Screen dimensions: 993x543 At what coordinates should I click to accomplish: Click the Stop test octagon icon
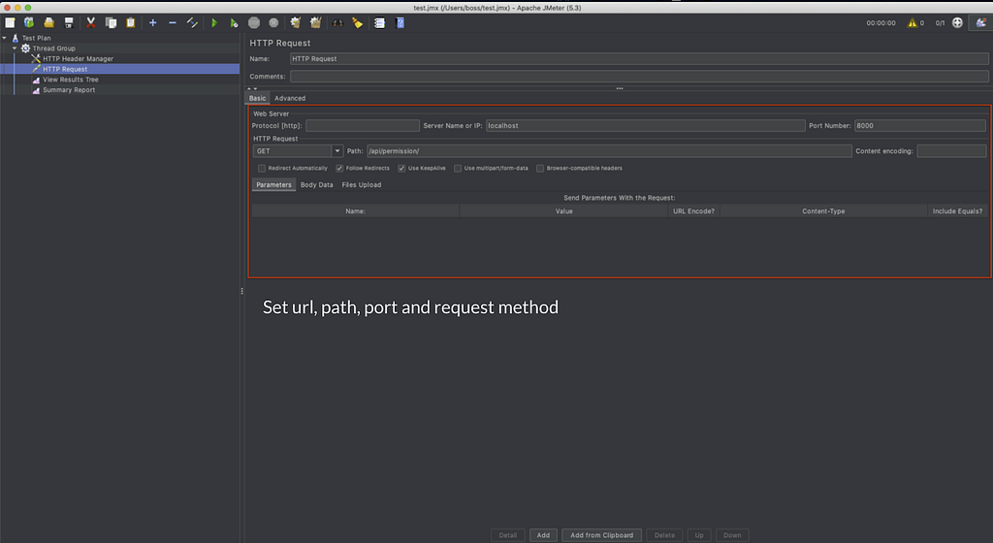254,22
